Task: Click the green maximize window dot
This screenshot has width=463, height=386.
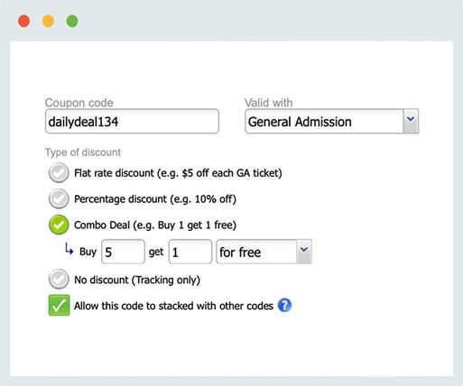Action: (72, 22)
